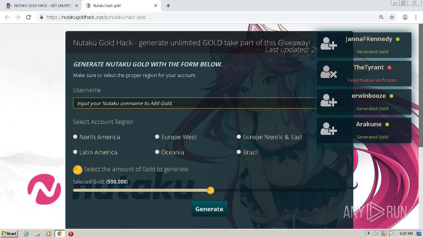Image resolution: width=423 pixels, height=238 pixels.
Task: Switch to the NUTAKU GOLD HACK tab
Action: click(42, 6)
